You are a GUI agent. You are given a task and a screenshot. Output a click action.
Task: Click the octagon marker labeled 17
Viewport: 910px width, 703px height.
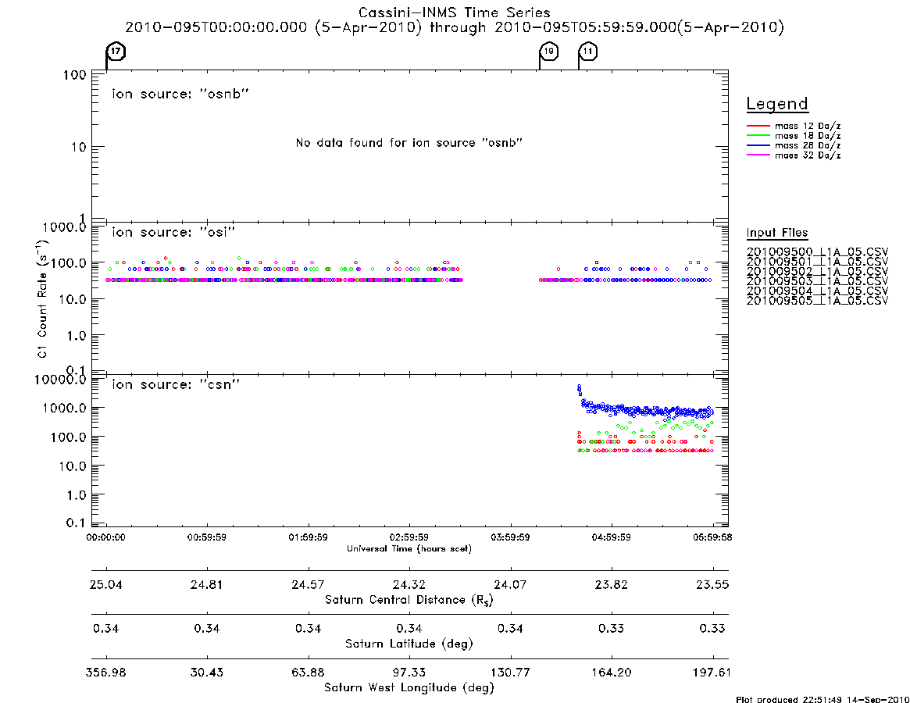coord(116,51)
